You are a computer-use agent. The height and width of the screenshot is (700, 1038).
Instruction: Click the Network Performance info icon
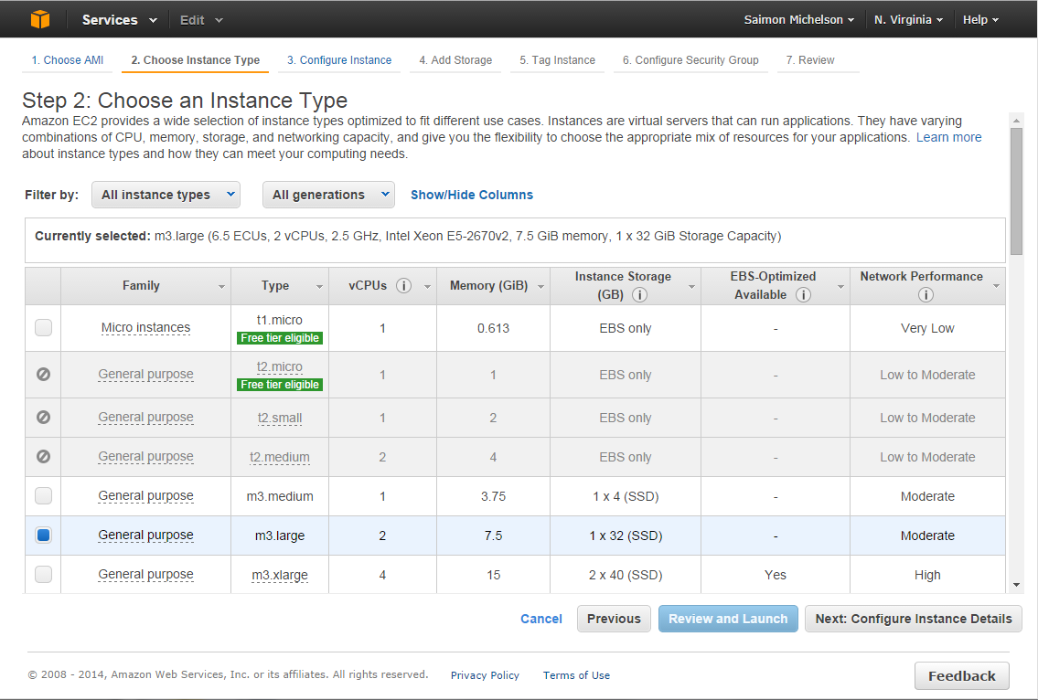(x=926, y=295)
